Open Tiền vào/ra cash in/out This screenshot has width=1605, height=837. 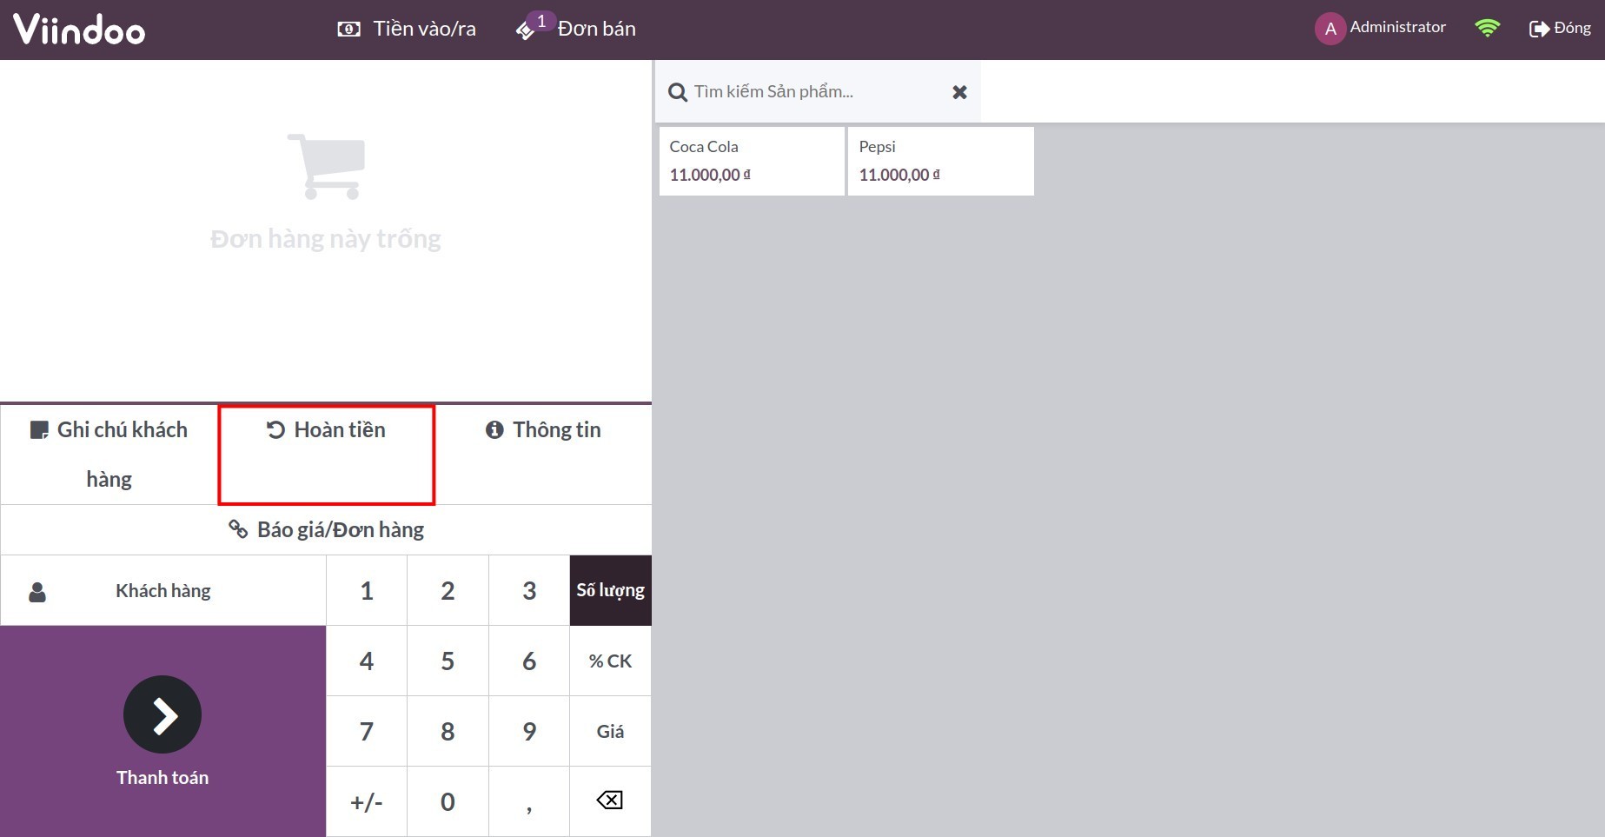coord(407,29)
